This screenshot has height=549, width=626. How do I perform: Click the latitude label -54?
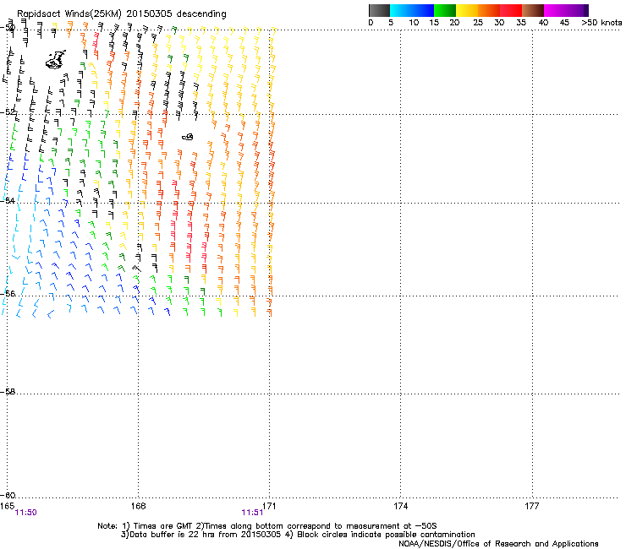[x=8, y=200]
